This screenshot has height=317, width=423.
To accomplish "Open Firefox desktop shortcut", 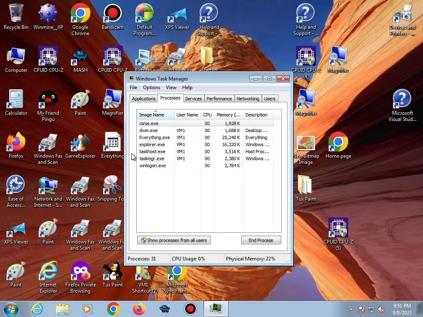I will (x=16, y=145).
